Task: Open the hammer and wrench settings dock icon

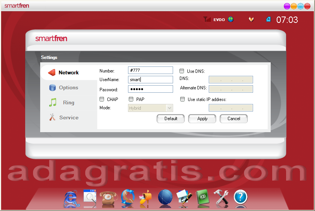Action: point(221,197)
